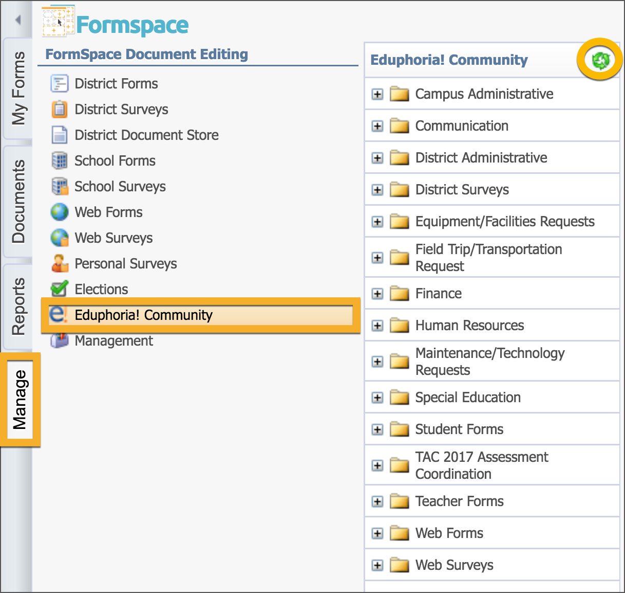625x593 pixels.
Task: Switch to the Manage tab
Action: pos(20,400)
